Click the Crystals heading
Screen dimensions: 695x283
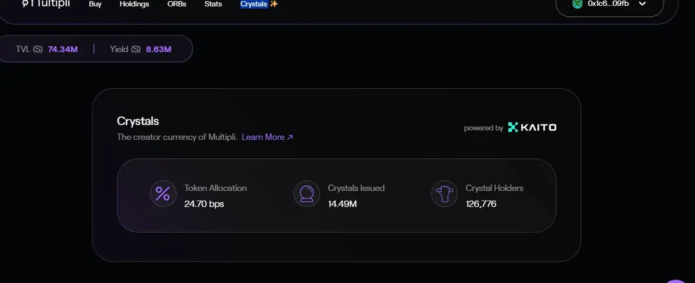(138, 121)
